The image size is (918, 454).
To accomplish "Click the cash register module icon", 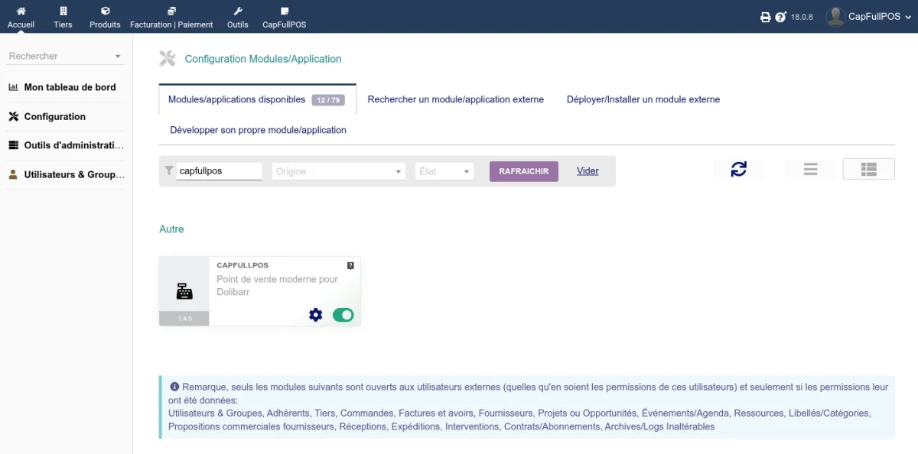I will click(184, 291).
